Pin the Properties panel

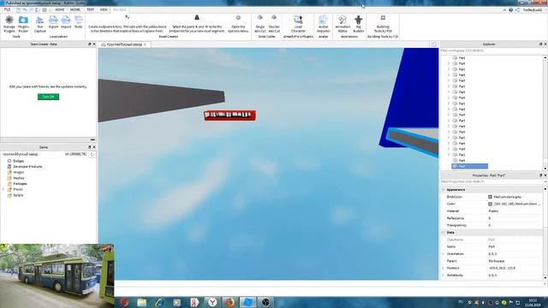(x=540, y=175)
